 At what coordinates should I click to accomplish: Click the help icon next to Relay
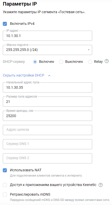[107, 61]
